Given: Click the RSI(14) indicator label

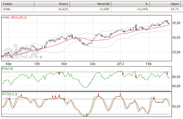Looking at the screenshot, I should click(7, 69).
